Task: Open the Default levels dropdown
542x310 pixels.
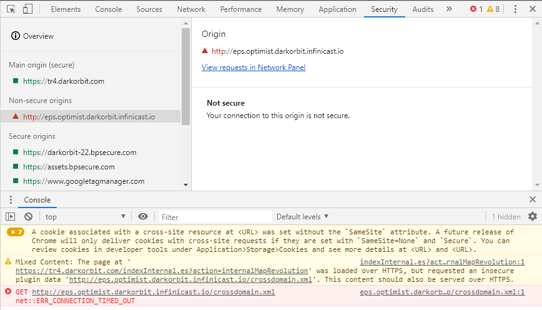Action: 302,217
